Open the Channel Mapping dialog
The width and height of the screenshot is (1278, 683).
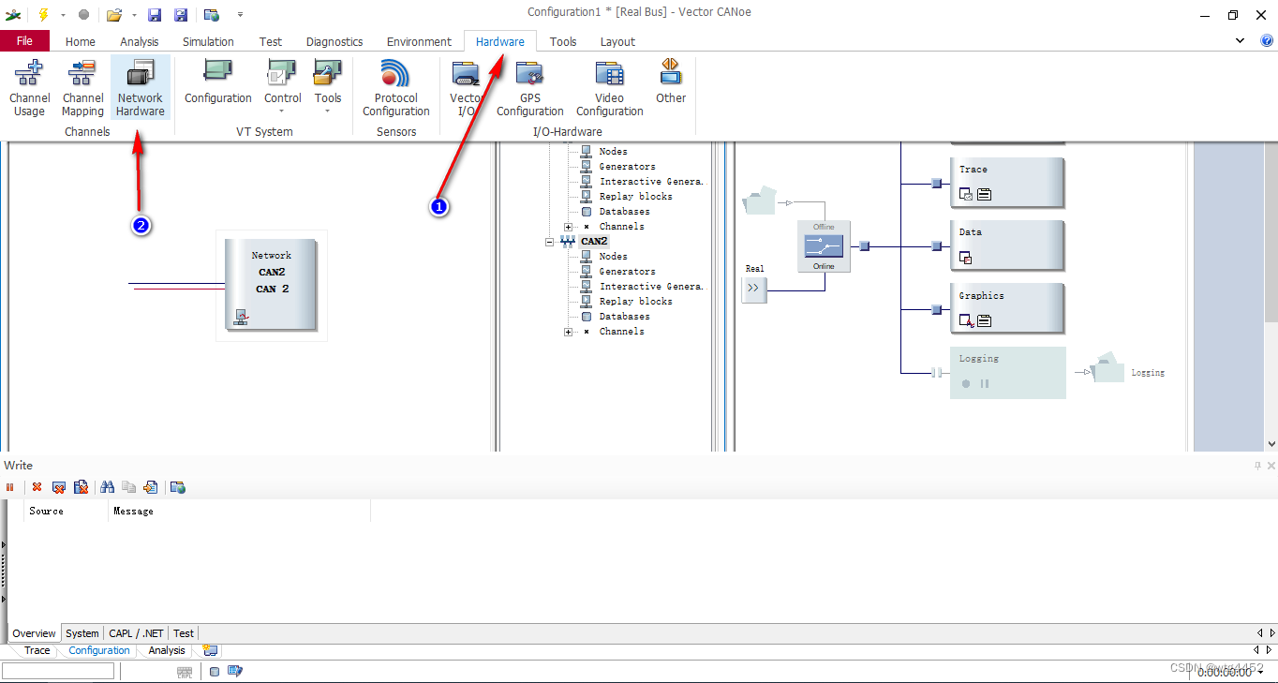tap(82, 88)
